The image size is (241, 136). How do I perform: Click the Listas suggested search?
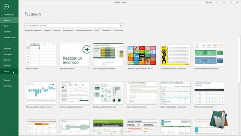coord(96,30)
